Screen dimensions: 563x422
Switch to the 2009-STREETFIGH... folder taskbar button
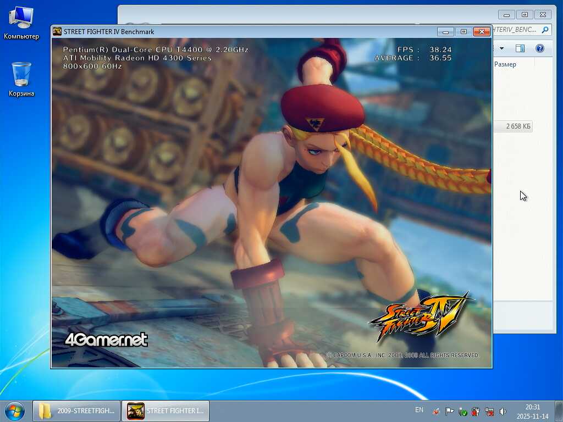[76, 411]
